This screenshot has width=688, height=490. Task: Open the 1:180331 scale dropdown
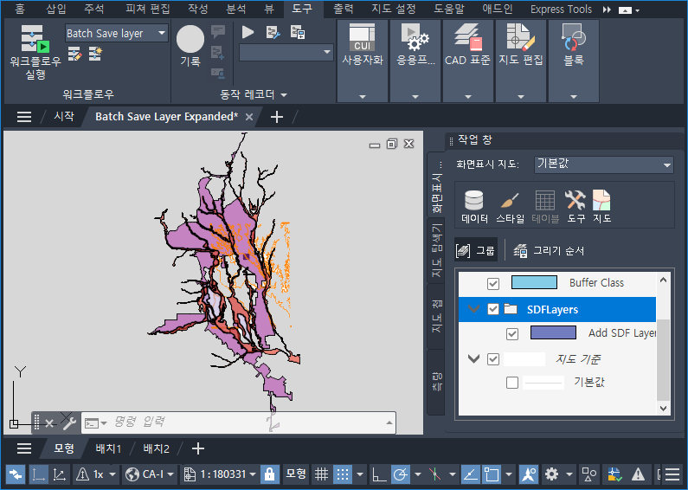tap(253, 474)
